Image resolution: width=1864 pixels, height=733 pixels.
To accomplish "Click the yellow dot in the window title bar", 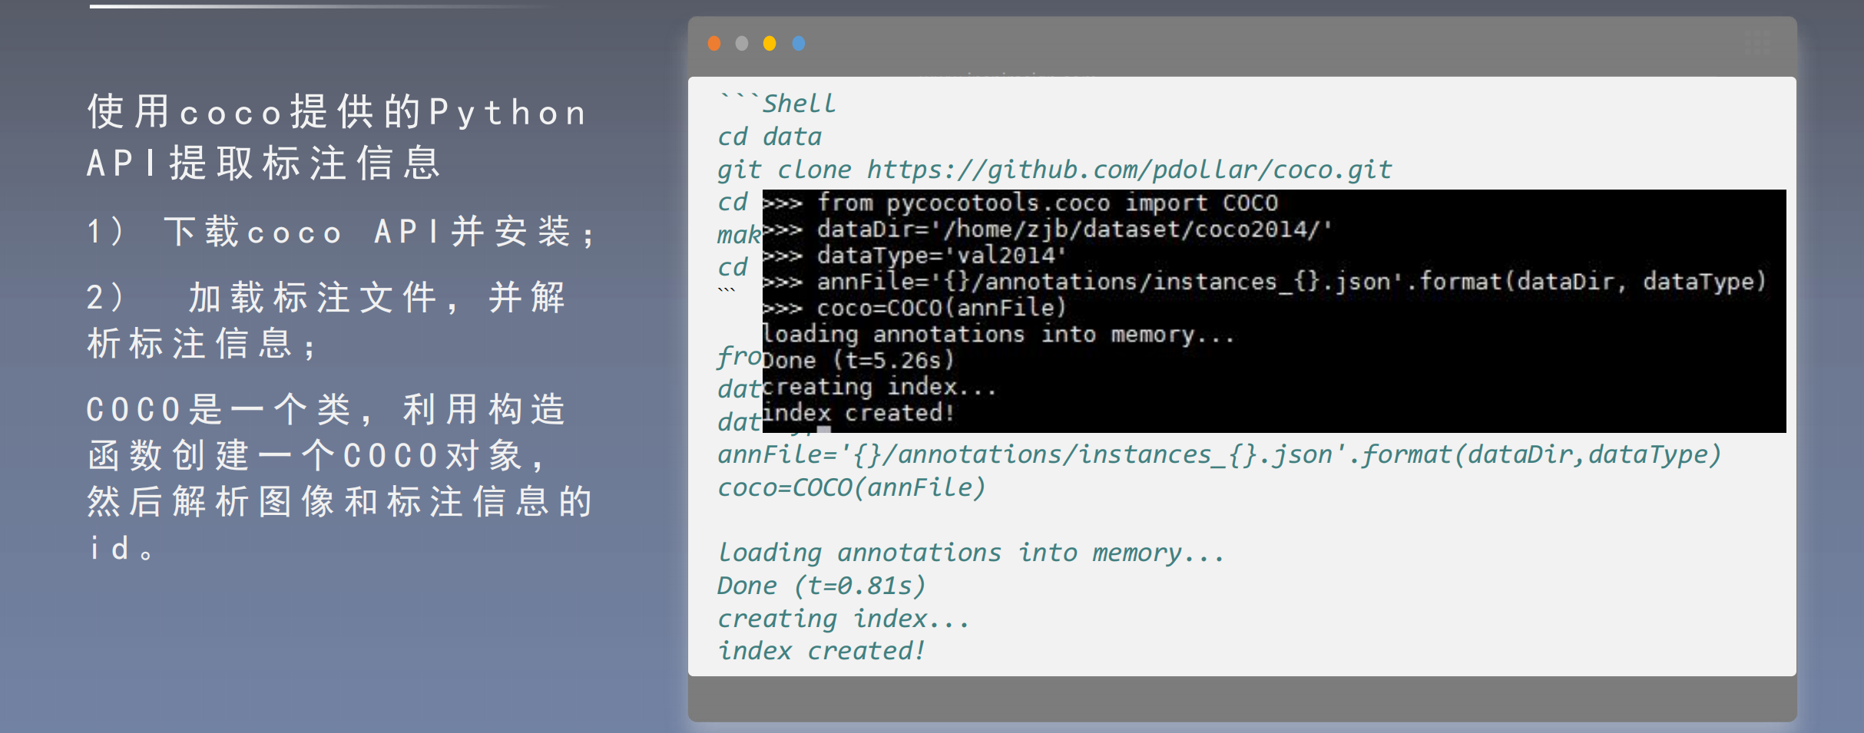I will coord(770,44).
